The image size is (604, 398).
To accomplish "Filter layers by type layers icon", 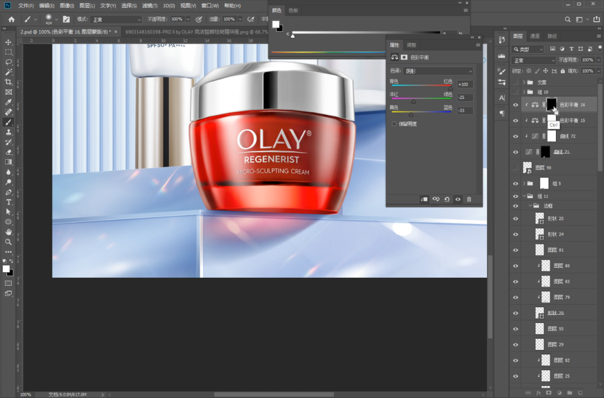I will [x=571, y=49].
